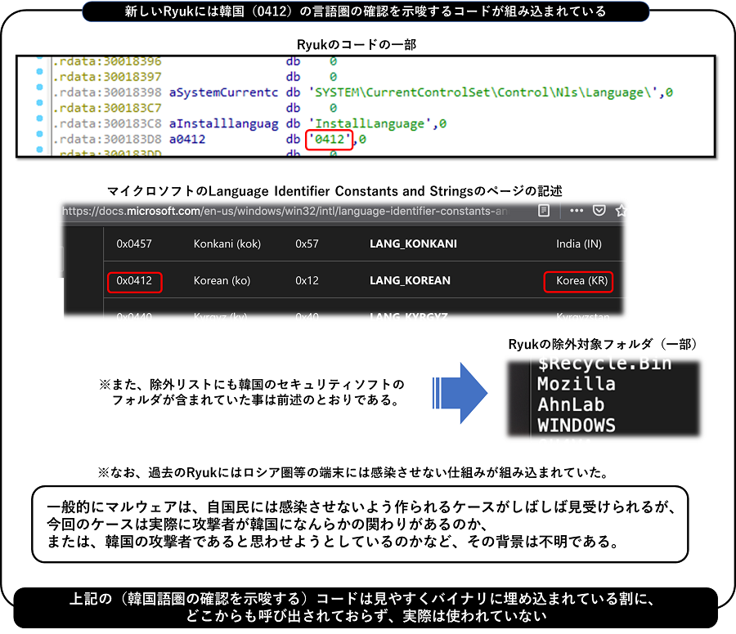Select WINDOWS in the excluded folder list

pyautogui.click(x=577, y=426)
